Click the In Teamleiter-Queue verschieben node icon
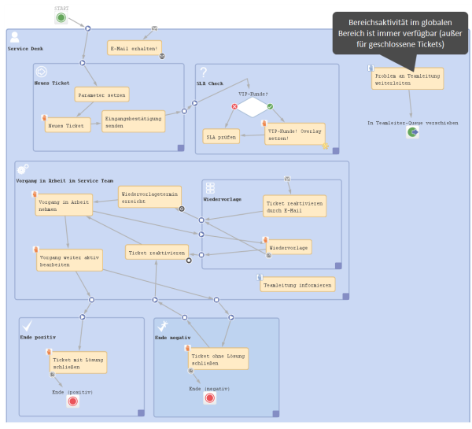This screenshot has height=429, width=472. (x=412, y=133)
